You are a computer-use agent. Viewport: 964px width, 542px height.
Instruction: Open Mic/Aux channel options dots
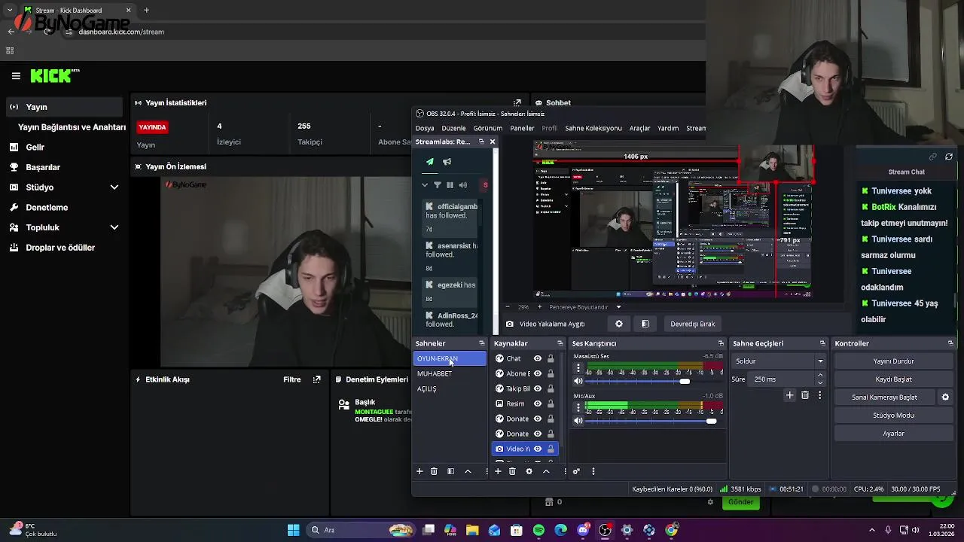(x=578, y=407)
